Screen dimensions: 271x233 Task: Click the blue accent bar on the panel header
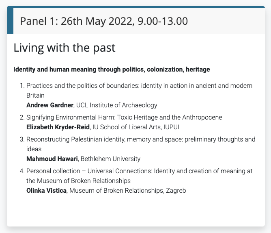click(x=10, y=21)
